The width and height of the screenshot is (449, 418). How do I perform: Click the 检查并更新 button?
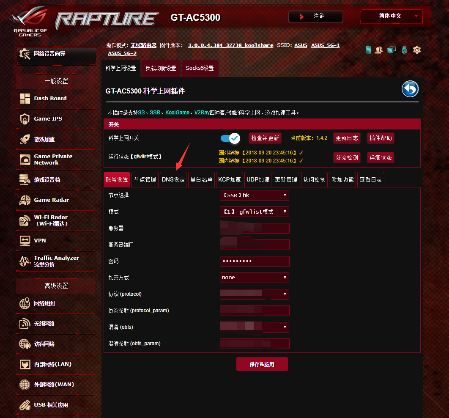pyautogui.click(x=265, y=138)
